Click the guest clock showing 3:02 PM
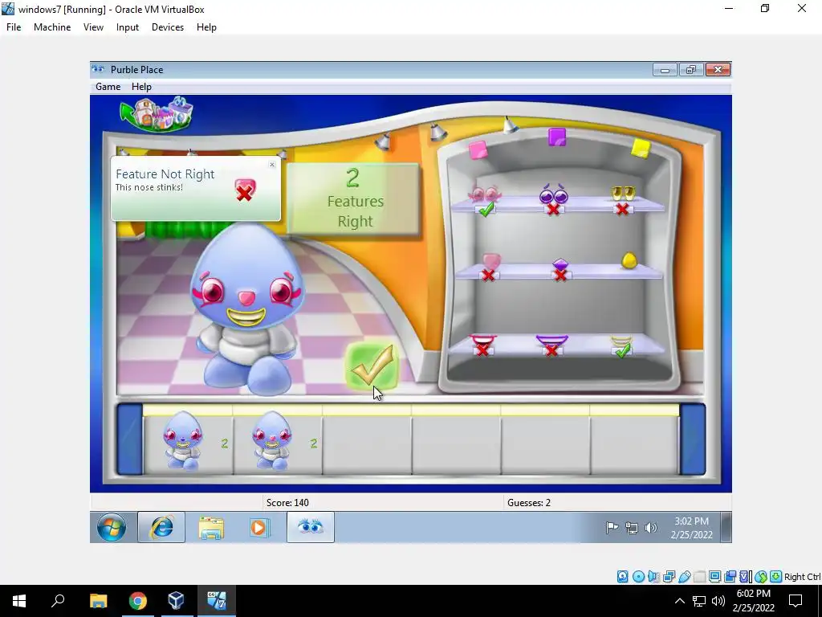Image resolution: width=822 pixels, height=617 pixels. [x=691, y=528]
